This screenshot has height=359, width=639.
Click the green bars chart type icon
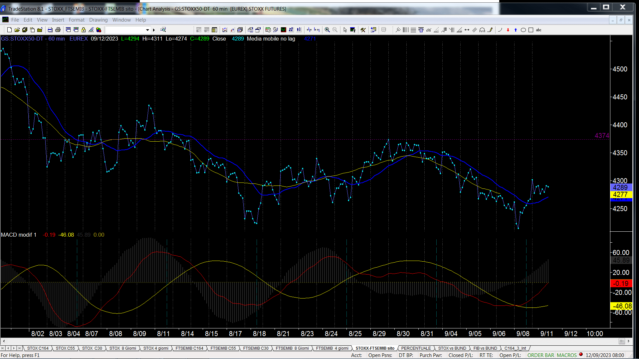[x=283, y=30]
